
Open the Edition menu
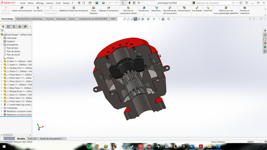[x=31, y=3]
